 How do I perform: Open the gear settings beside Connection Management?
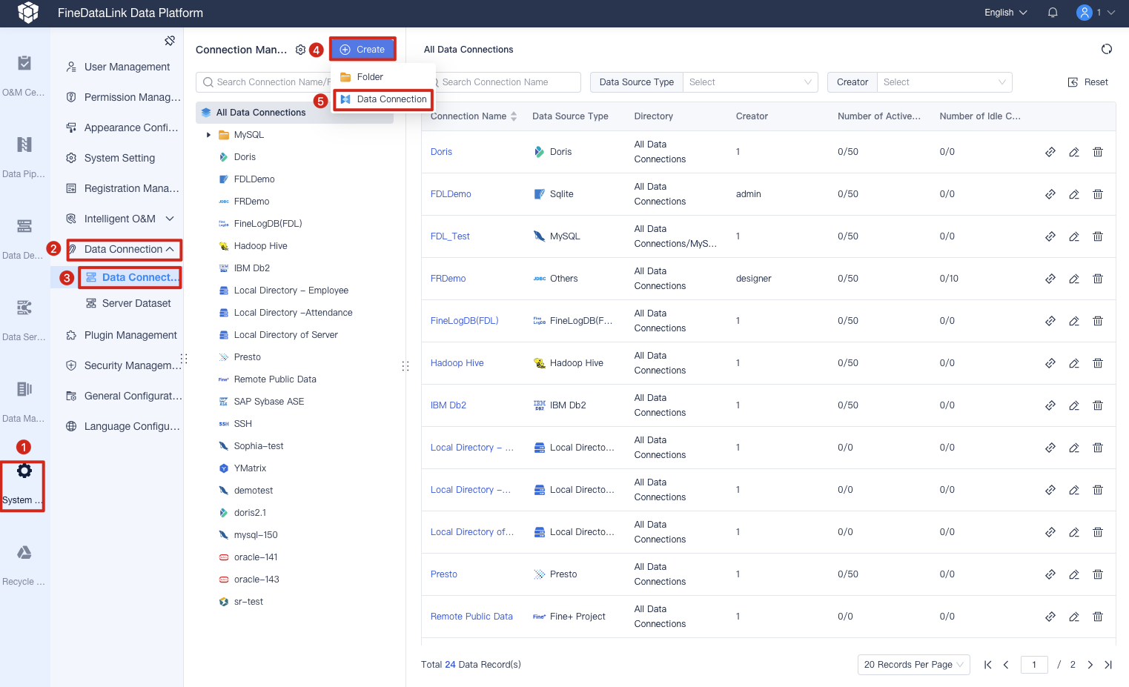300,49
